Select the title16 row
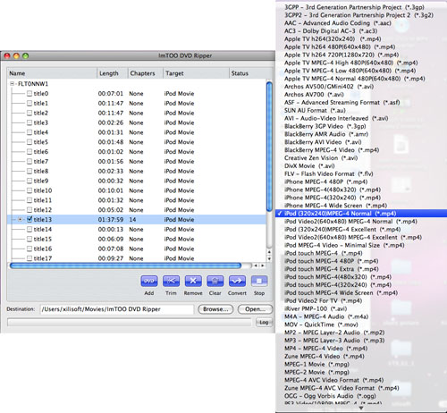Image resolution: width=447 pixels, height=413 pixels. [x=137, y=249]
